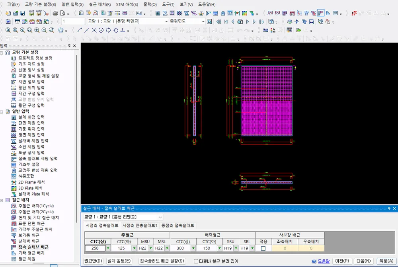Click the LC load combination toolbar icon
Image resolution: width=398 pixels, height=267 pixels.
[230, 13]
